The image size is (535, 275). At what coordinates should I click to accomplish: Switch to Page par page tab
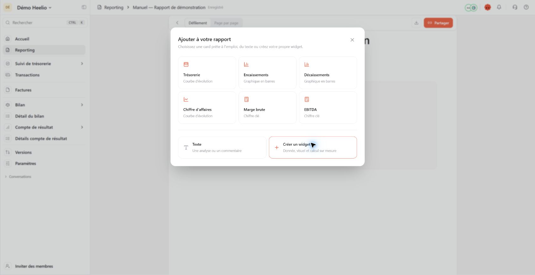226,23
